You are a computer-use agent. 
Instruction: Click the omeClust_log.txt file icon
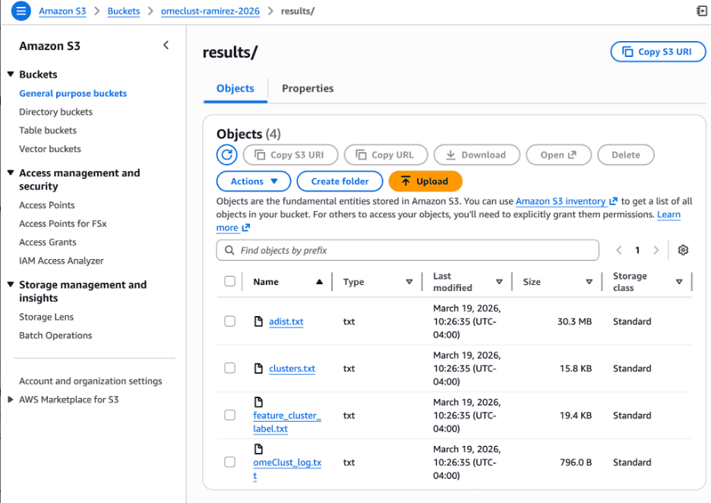point(258,449)
